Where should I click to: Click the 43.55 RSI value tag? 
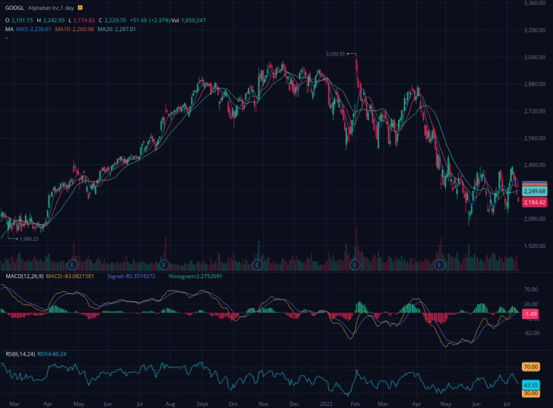pos(531,385)
